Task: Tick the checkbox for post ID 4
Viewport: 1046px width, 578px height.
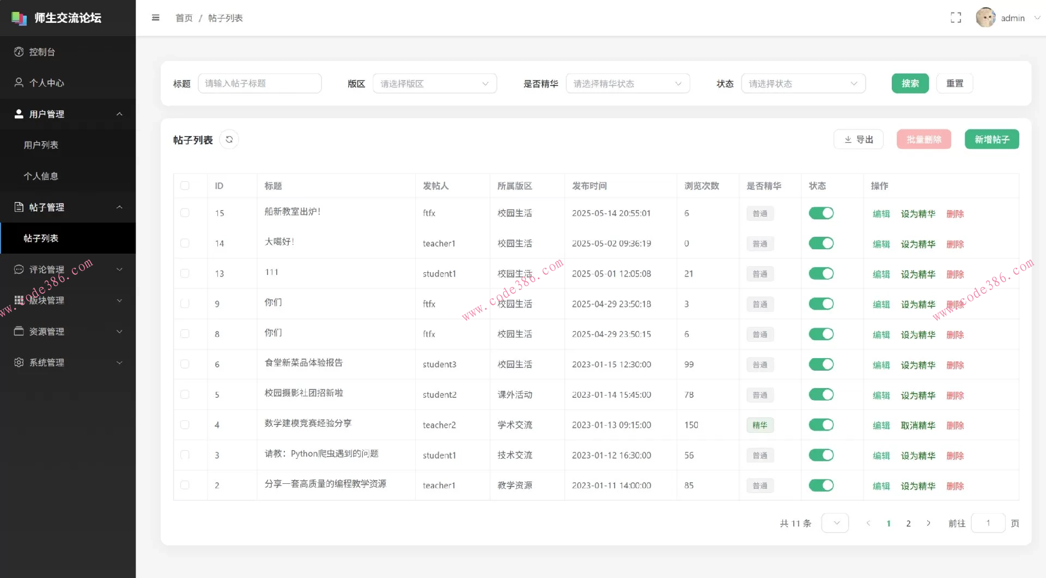Action: coord(185,425)
